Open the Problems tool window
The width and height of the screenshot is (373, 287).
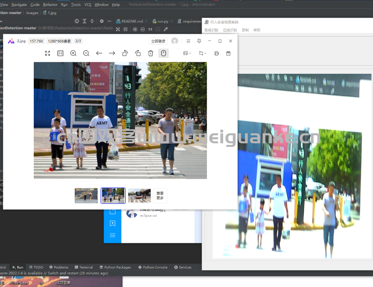[x=59, y=267]
